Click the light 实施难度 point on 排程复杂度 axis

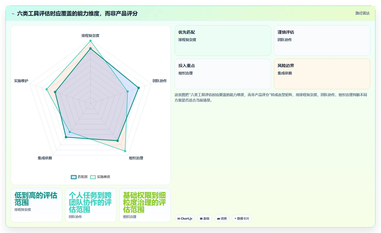point(90,41)
